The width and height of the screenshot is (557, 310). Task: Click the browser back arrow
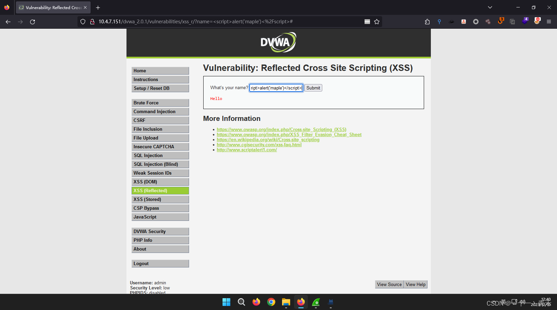tap(8, 22)
